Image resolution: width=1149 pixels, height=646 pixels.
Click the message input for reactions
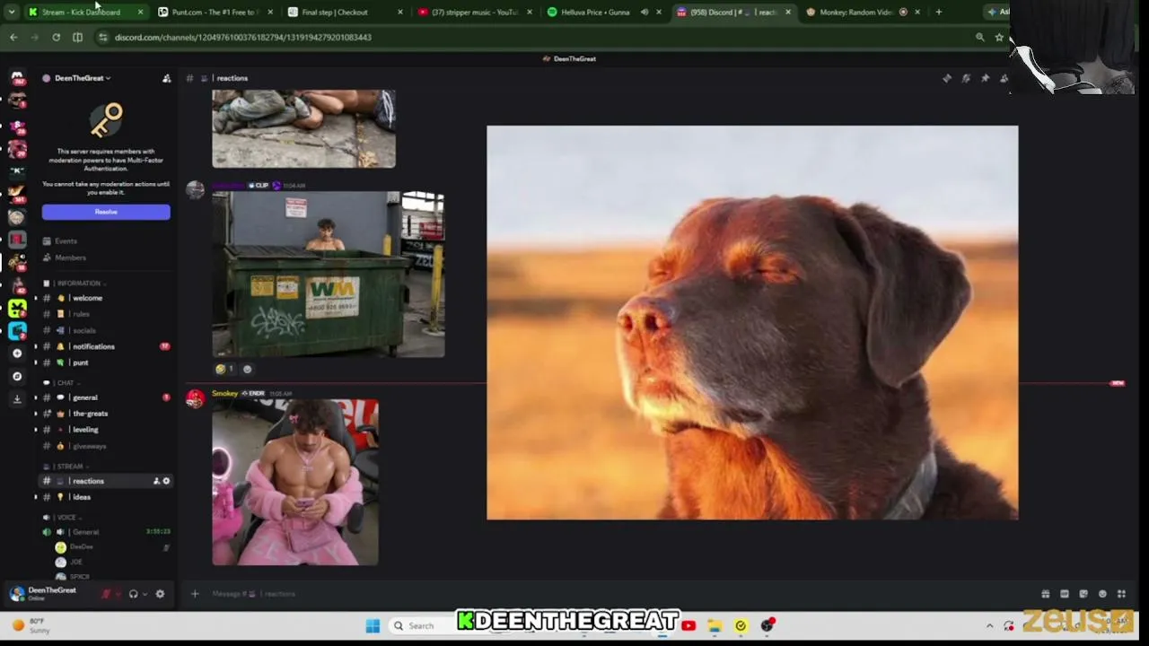click(x=619, y=593)
